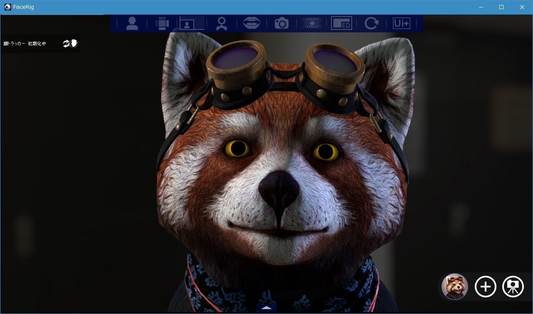Click the film strip with arrow icon

pos(311,23)
